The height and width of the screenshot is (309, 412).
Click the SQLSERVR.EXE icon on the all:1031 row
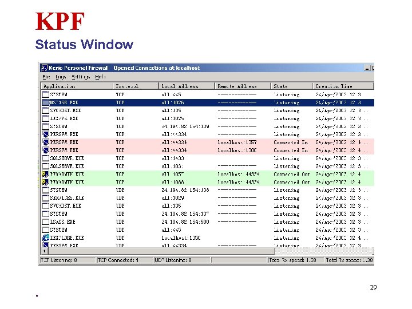[x=46, y=166]
